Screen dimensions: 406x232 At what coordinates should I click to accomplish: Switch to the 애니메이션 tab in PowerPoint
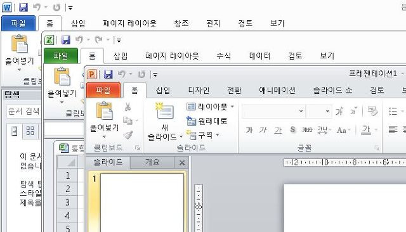click(277, 90)
